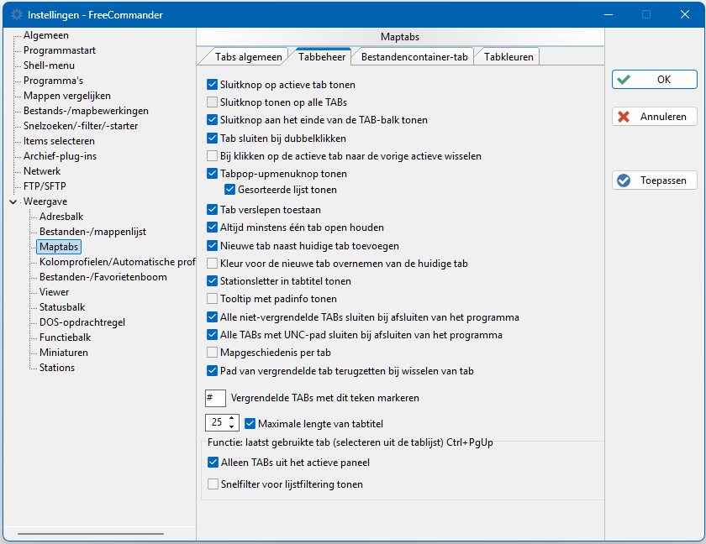The width and height of the screenshot is (706, 544).
Task: Toggle 'Sluitknop aan het einde van de TAB-balk tonen'
Action: pyautogui.click(x=212, y=120)
